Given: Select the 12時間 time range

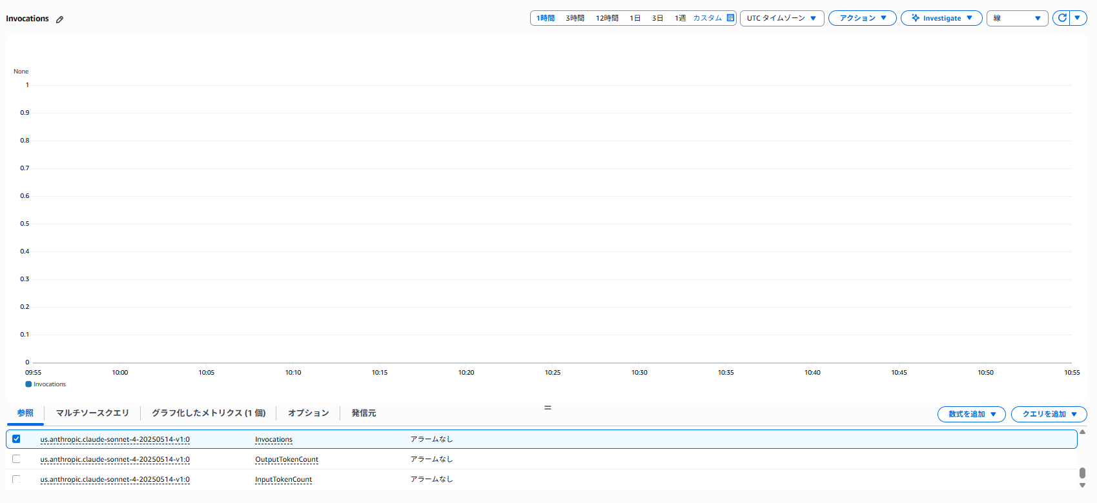Looking at the screenshot, I should tap(607, 18).
